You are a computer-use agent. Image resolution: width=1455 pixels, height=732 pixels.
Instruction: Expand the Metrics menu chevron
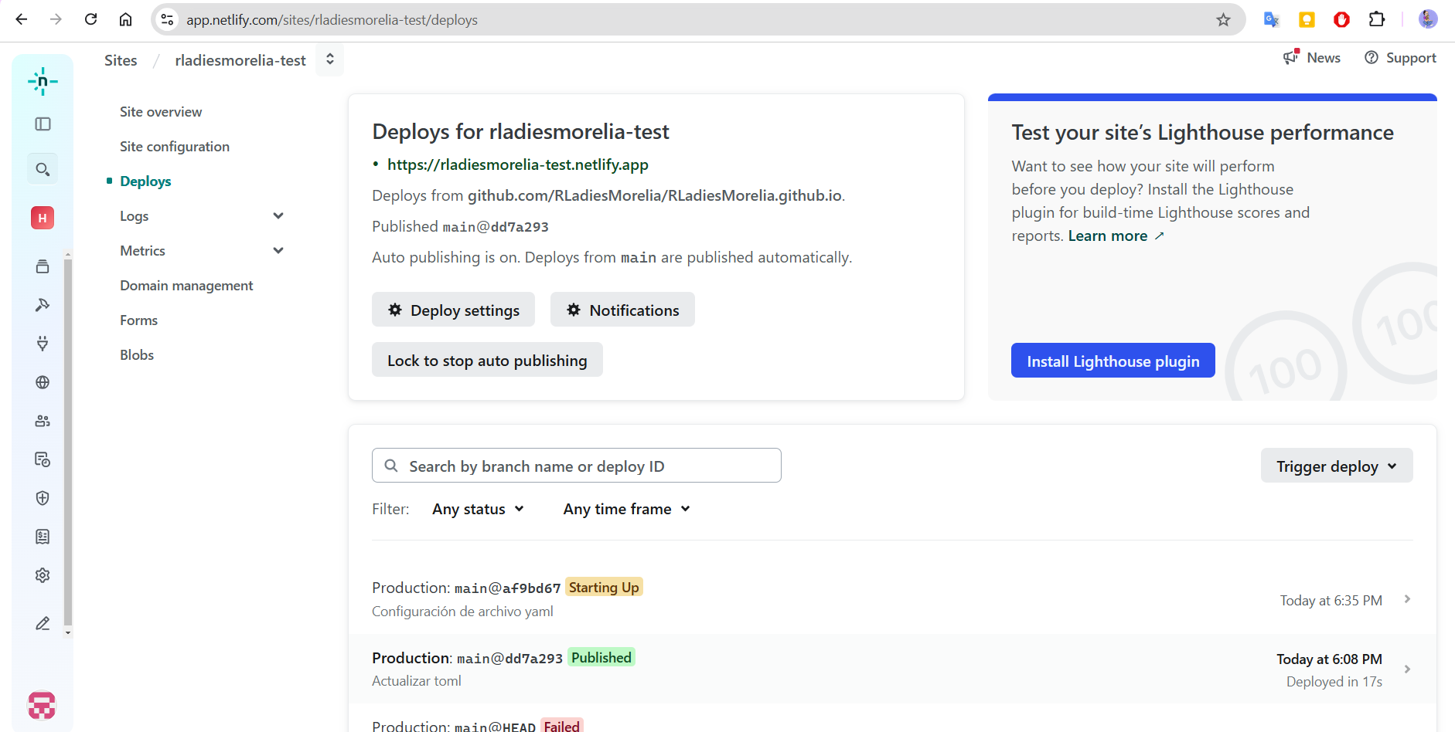(x=278, y=251)
